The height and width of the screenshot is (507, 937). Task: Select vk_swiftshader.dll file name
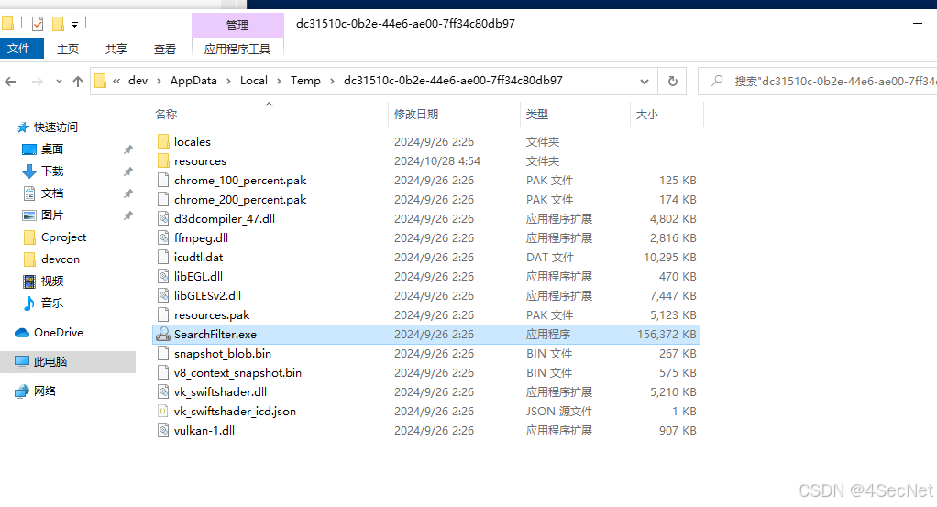pos(220,392)
